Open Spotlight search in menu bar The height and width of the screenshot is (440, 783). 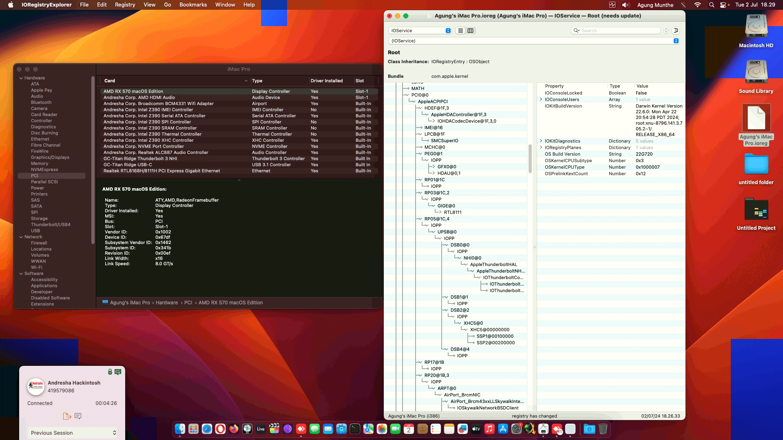click(x=712, y=4)
